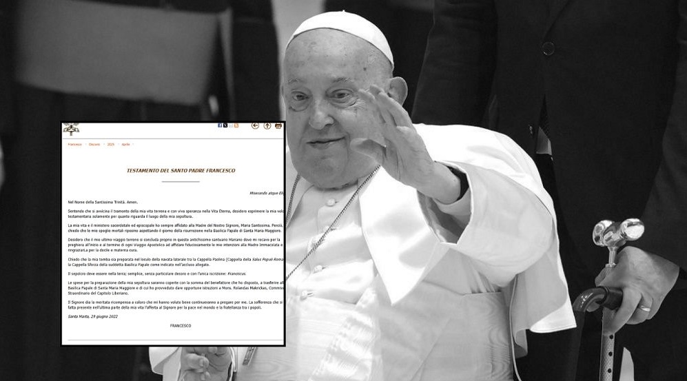Open the orange RSS feed icon
This screenshot has height=381, width=687.
pyautogui.click(x=236, y=125)
